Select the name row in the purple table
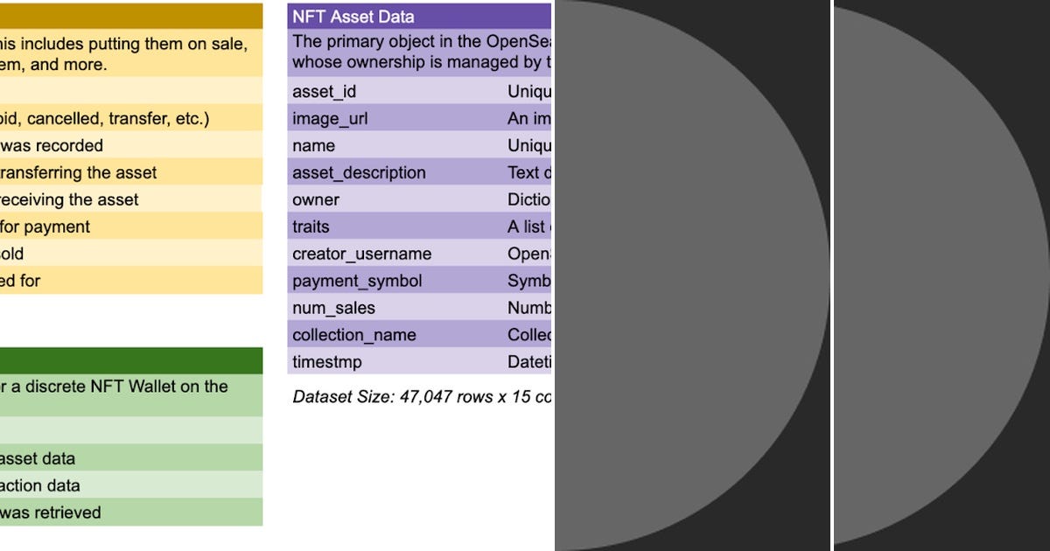Screen dimensions: 1050x551 [311, 145]
